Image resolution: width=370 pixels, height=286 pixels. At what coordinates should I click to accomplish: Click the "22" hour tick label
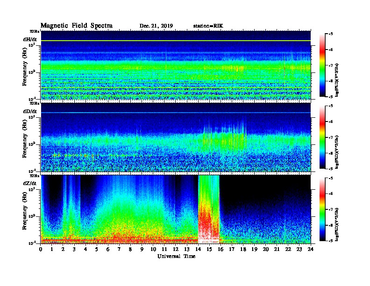[x=288, y=249]
